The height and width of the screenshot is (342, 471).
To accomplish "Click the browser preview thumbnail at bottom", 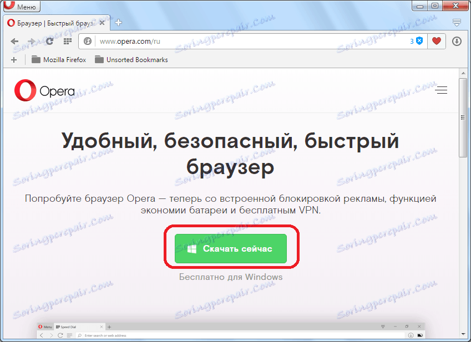I will pyautogui.click(x=231, y=330).
